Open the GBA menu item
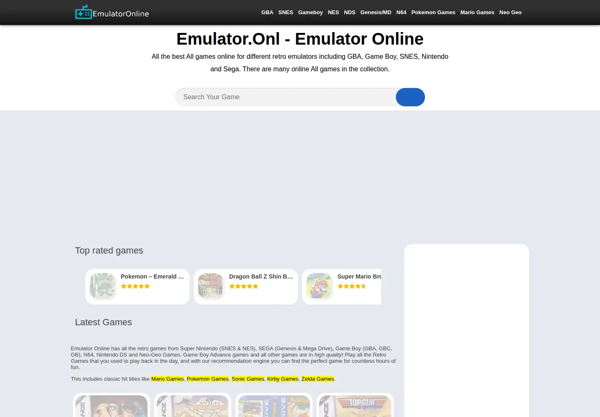The height and width of the screenshot is (417, 600). coord(267,13)
